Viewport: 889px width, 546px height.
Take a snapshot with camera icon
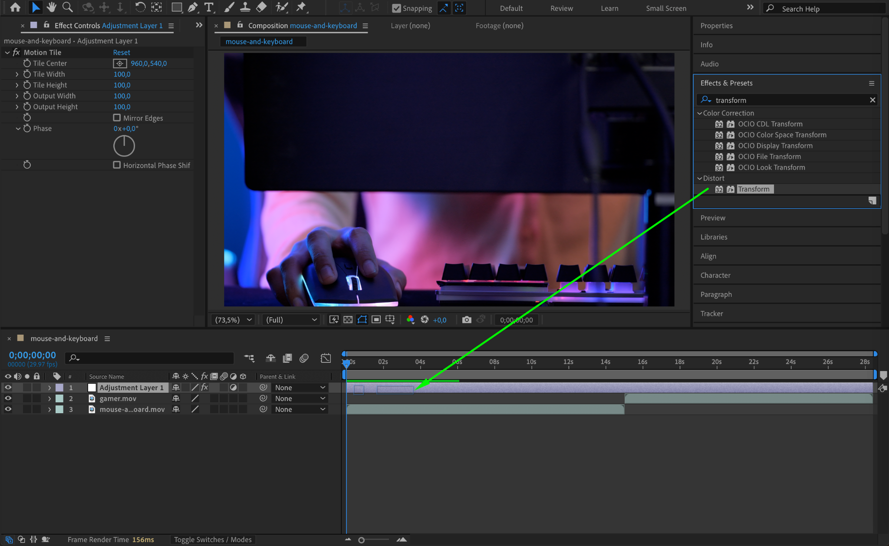coord(467,320)
